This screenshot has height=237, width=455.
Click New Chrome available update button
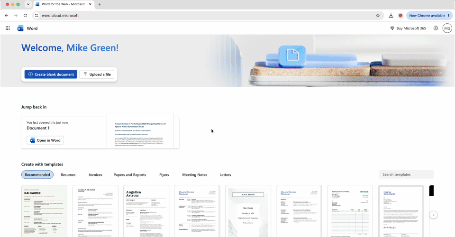pos(429,15)
